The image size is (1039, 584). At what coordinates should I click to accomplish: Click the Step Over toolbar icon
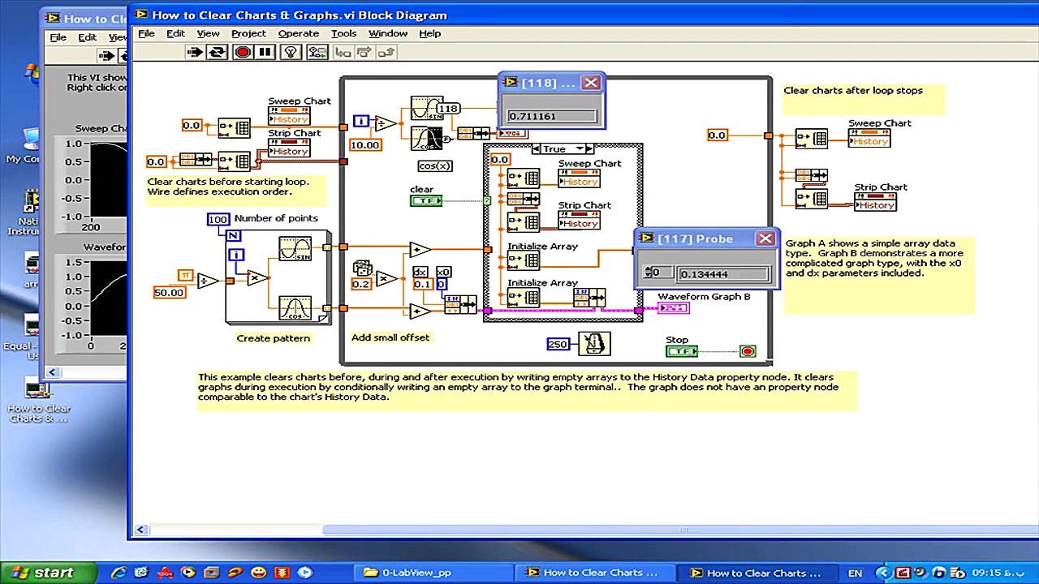point(364,52)
